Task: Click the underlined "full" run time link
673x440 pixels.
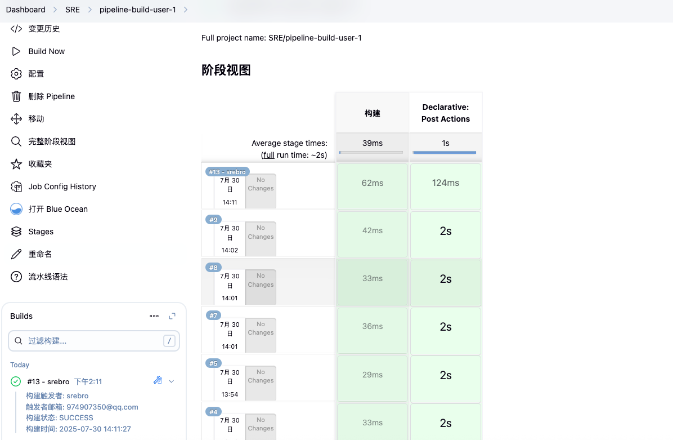Action: (269, 154)
